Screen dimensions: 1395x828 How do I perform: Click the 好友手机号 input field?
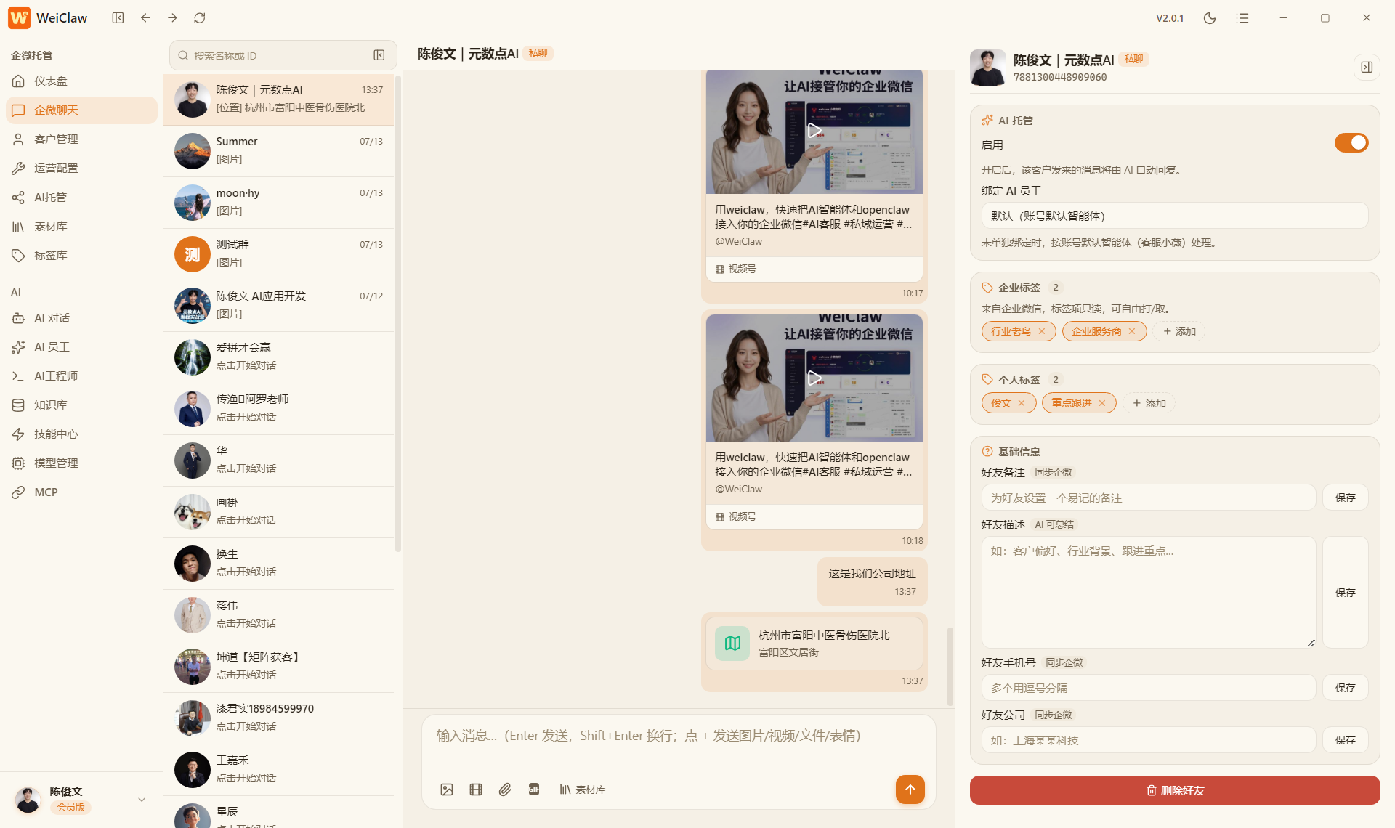pos(1149,688)
